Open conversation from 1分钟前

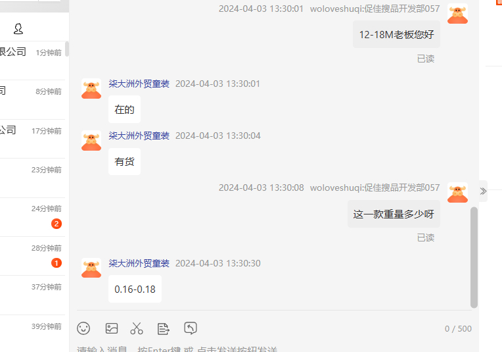tap(32, 61)
